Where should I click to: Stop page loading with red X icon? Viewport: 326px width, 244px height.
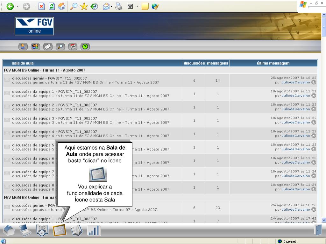click(42, 6)
